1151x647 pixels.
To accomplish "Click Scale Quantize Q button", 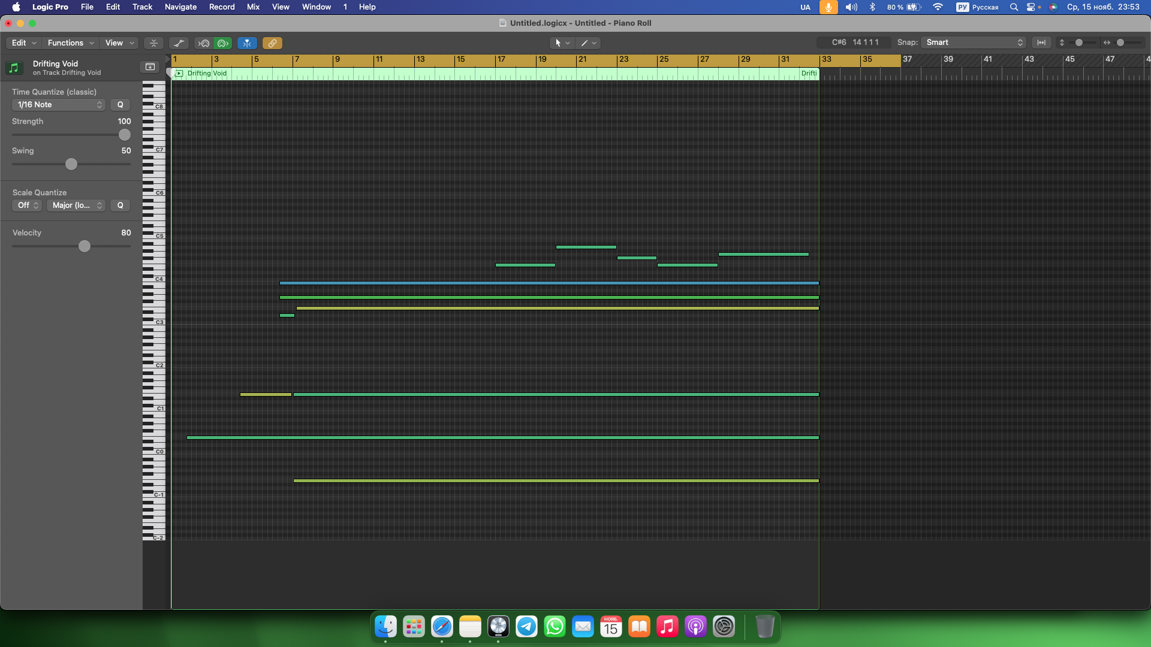I will click(x=120, y=205).
